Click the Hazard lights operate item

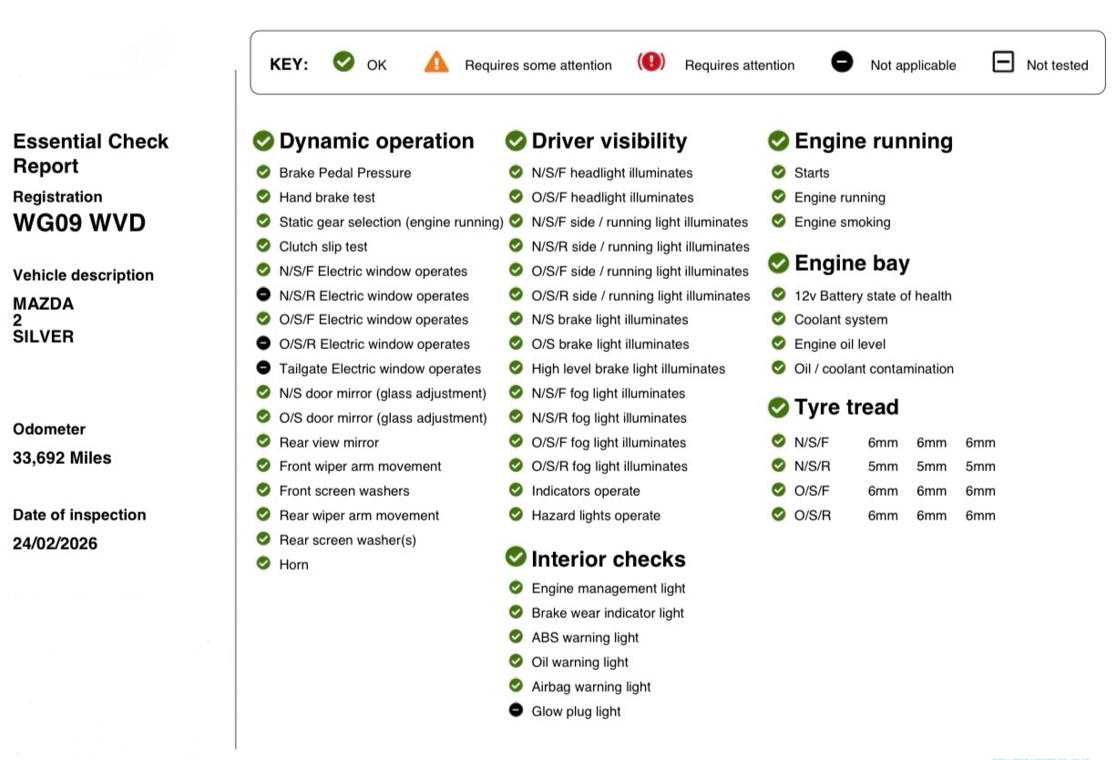click(596, 516)
